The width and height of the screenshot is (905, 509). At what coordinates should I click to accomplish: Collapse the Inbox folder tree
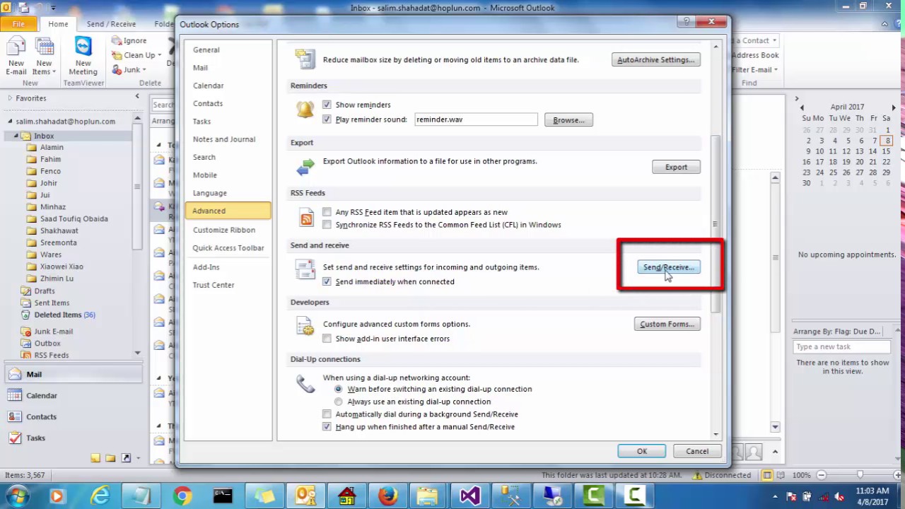click(17, 136)
